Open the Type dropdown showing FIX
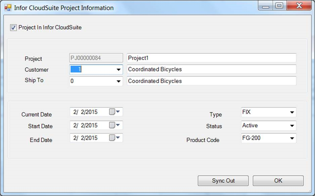 click(292, 113)
